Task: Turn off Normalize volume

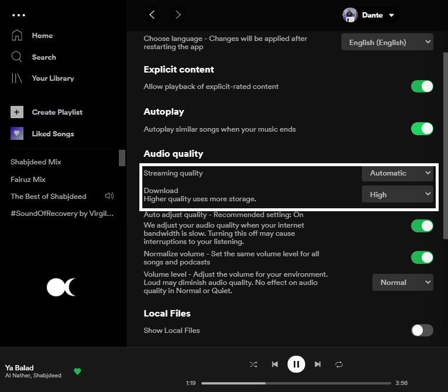Action: click(x=422, y=257)
